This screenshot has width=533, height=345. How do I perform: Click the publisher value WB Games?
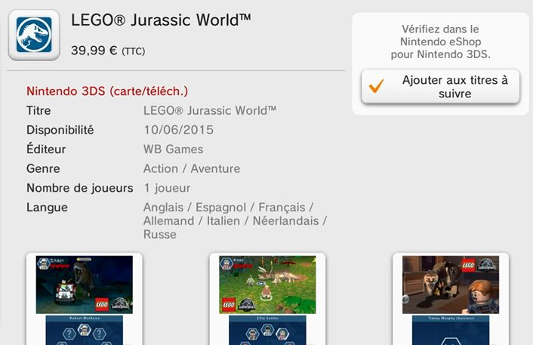click(174, 149)
